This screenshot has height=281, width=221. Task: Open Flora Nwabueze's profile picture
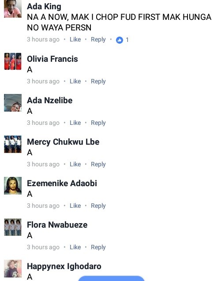point(13,227)
